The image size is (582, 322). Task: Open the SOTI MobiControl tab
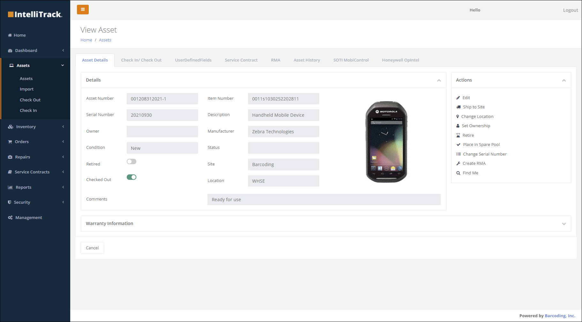click(351, 60)
